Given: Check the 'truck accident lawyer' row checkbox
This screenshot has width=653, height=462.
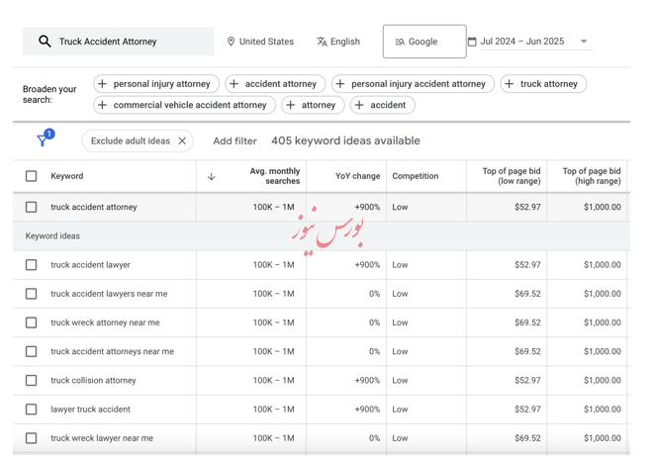Looking at the screenshot, I should pyautogui.click(x=32, y=265).
